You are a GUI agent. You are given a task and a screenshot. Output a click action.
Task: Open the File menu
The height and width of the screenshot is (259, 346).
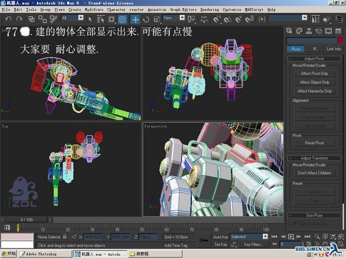point(6,9)
